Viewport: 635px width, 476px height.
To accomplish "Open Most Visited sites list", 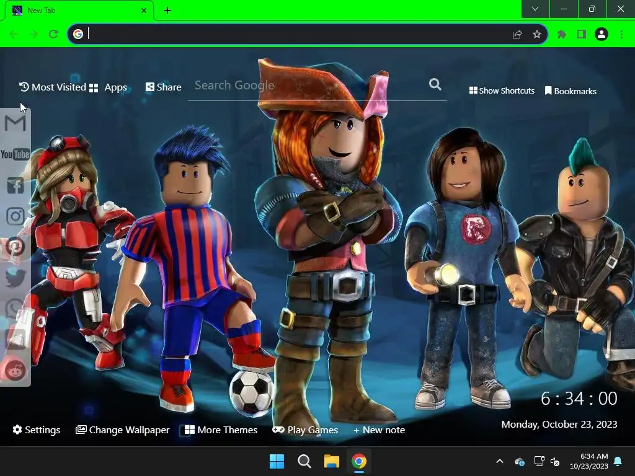I will tap(53, 87).
